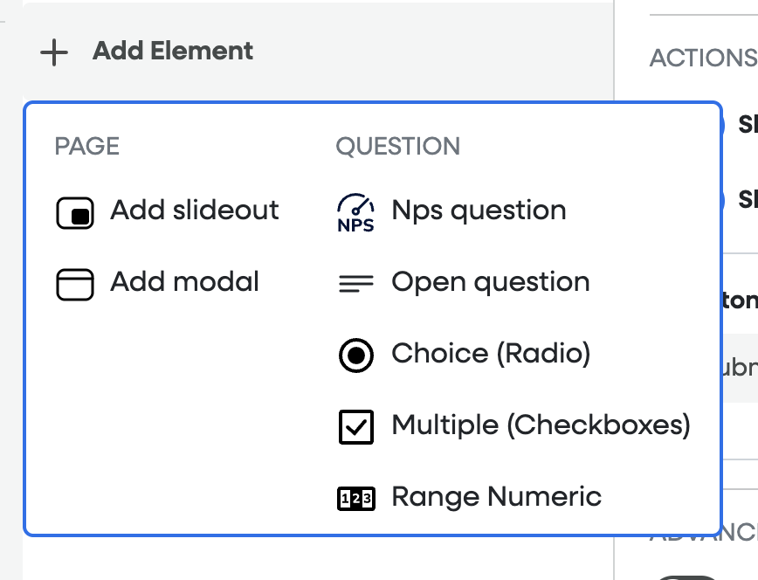
Task: Choose the "Choice (Radio)" label
Action: point(491,354)
